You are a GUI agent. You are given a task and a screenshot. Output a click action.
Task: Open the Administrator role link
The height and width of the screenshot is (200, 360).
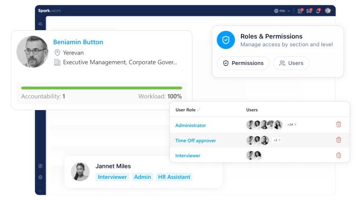191,125
